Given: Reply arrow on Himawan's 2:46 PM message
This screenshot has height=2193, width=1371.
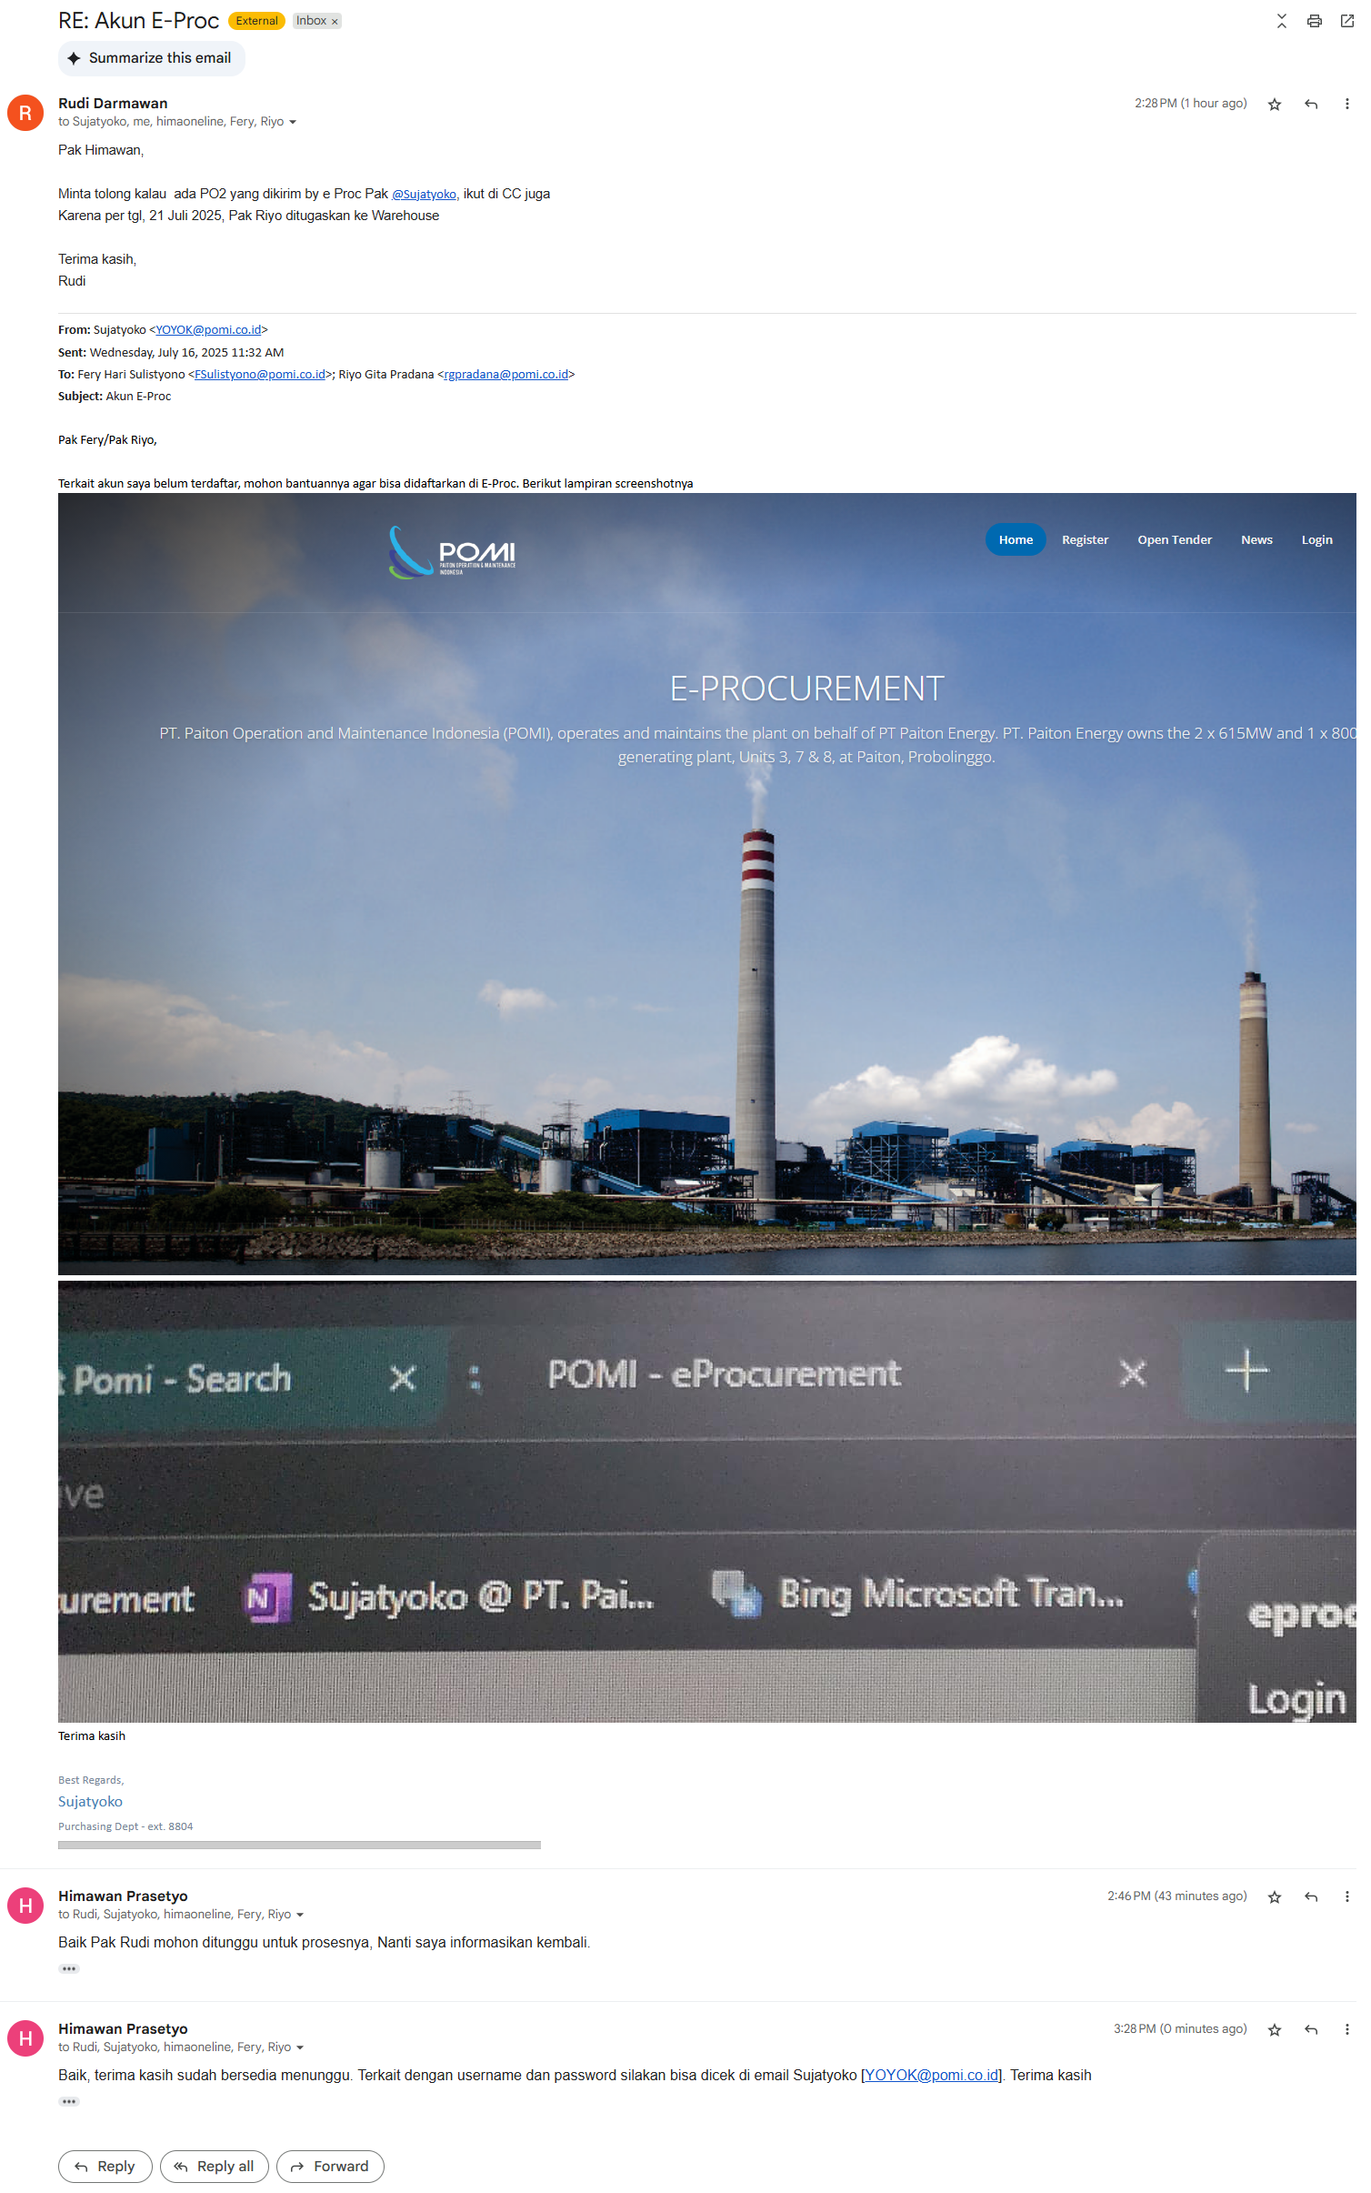Looking at the screenshot, I should [1310, 1897].
